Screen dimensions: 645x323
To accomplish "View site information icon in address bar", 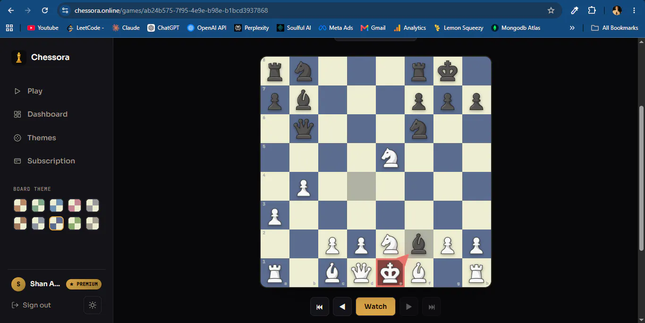I will [65, 10].
